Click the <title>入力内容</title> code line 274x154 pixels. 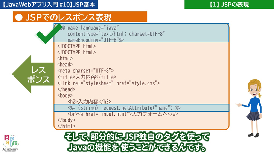pos(82,77)
